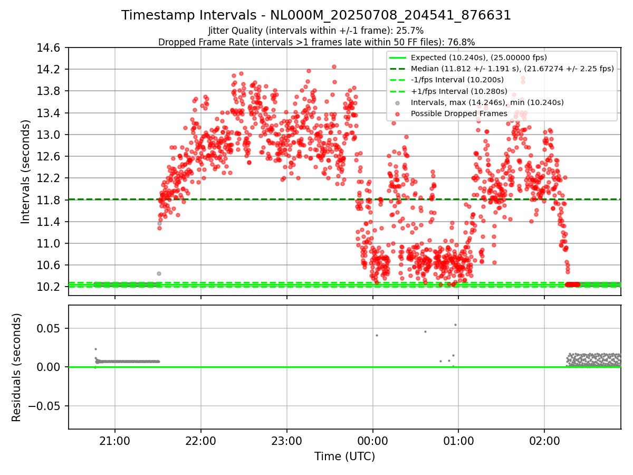Click the 10.6 y-axis tick label
This screenshot has width=633, height=475.
pos(50,265)
